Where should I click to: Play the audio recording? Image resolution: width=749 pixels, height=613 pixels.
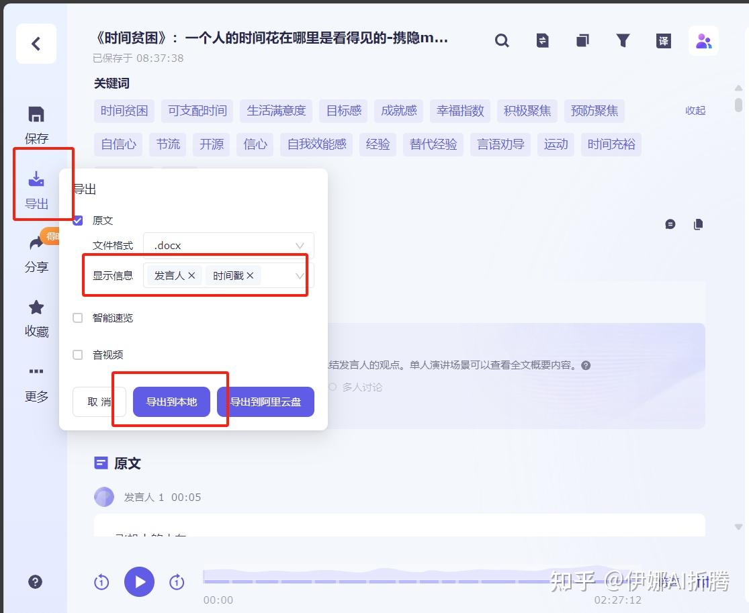point(139,581)
